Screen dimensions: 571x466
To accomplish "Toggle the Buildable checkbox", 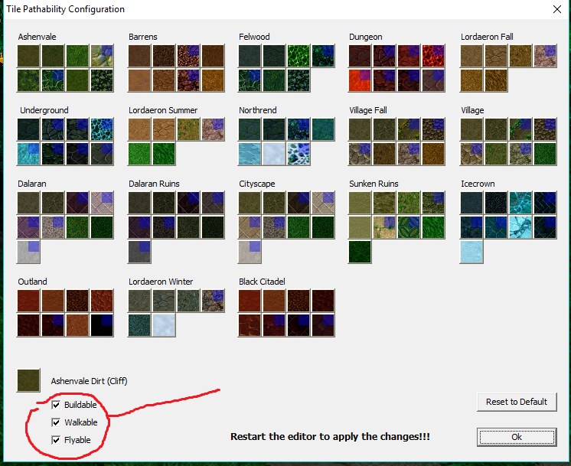I will pyautogui.click(x=56, y=405).
